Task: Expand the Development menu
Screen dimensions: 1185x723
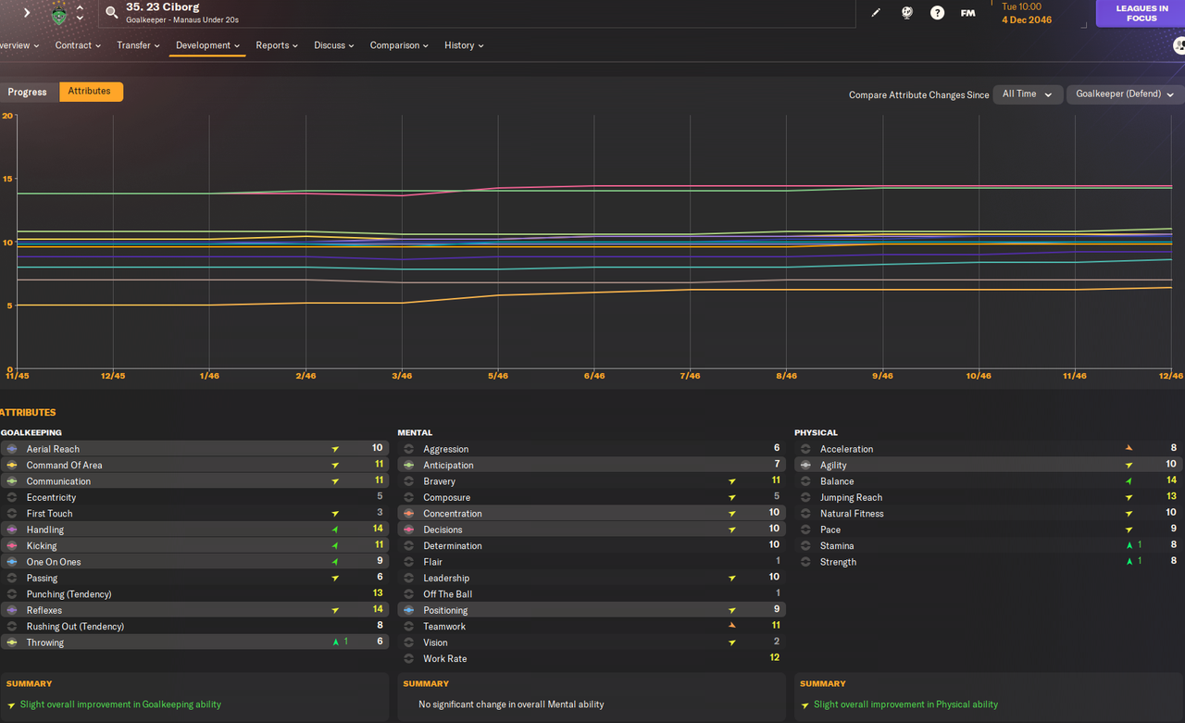Action: 207,45
